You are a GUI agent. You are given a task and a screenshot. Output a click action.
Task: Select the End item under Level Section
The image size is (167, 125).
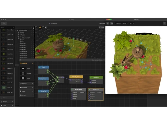[22, 42]
